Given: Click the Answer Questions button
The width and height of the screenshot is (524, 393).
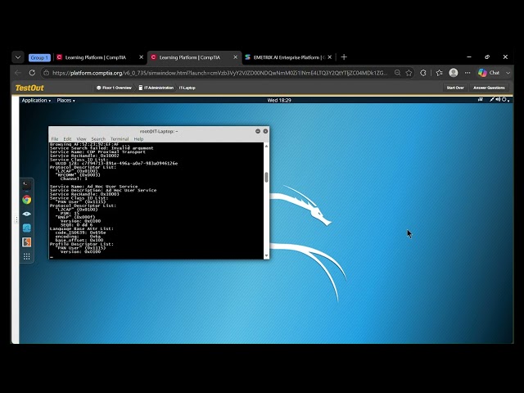Looking at the screenshot, I should [489, 88].
